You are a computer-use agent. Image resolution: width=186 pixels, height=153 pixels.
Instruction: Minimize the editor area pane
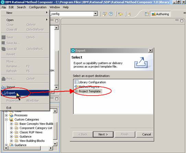tap(177, 20)
